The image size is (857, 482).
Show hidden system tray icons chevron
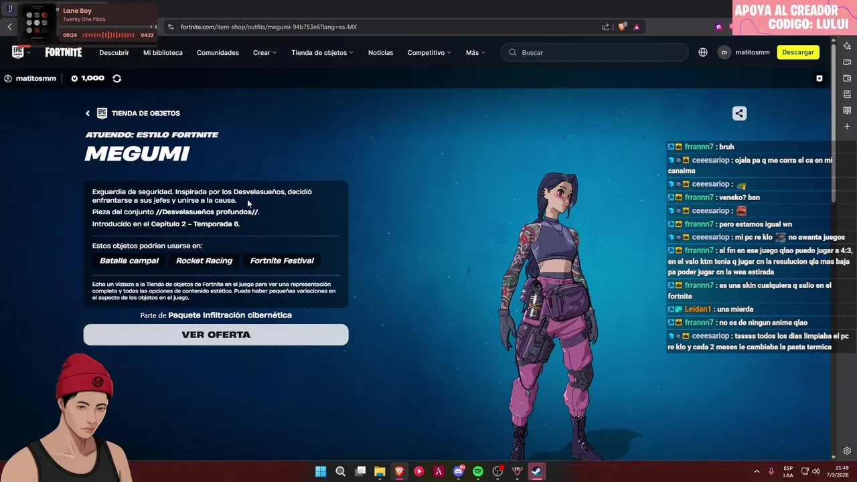pyautogui.click(x=757, y=471)
